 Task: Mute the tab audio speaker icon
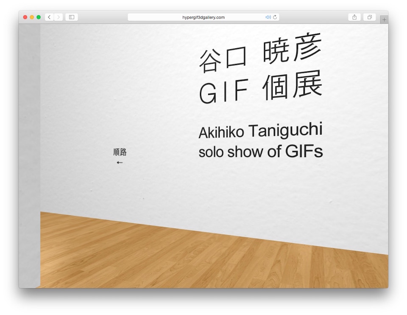pos(268,17)
